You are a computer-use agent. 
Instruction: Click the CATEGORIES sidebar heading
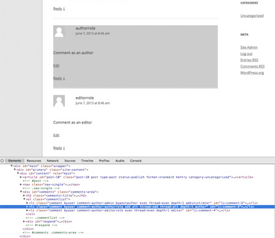[249, 3]
